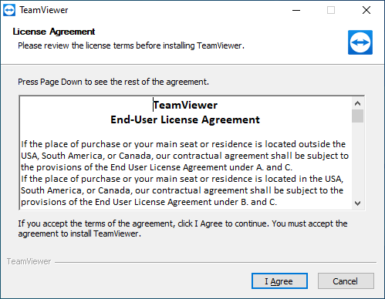Minimize the TeamViewer installer window
The height and width of the screenshot is (299, 385).
coord(296,10)
